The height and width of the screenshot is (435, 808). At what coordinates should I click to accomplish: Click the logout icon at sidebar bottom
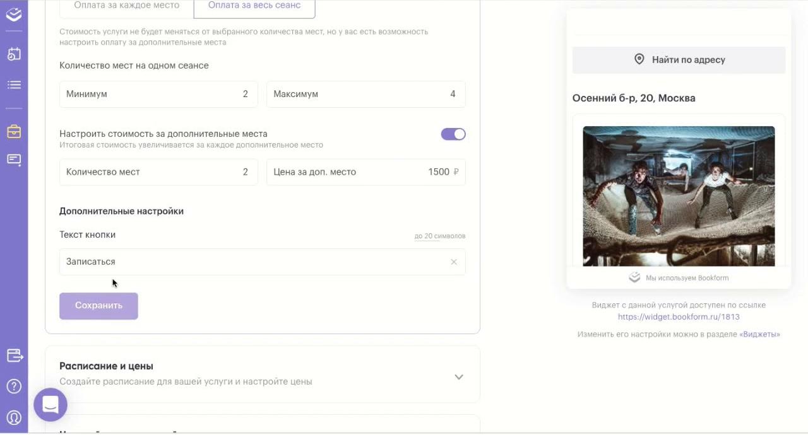14,356
